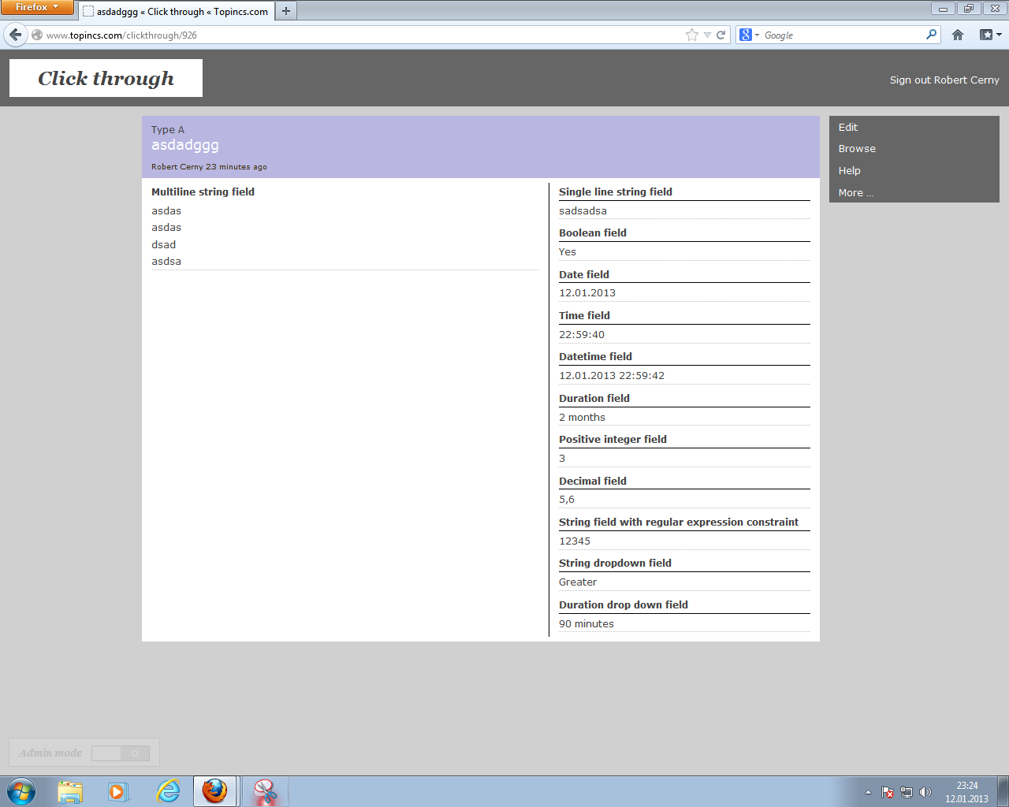This screenshot has height=807, width=1009.
Task: Open the Snipping Tool from the taskbar
Action: pos(266,791)
